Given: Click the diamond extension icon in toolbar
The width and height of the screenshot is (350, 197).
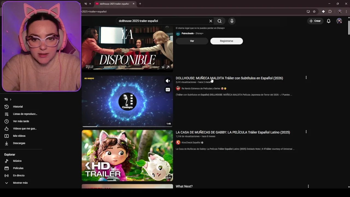Looking at the screenshot, I should pos(323,11).
